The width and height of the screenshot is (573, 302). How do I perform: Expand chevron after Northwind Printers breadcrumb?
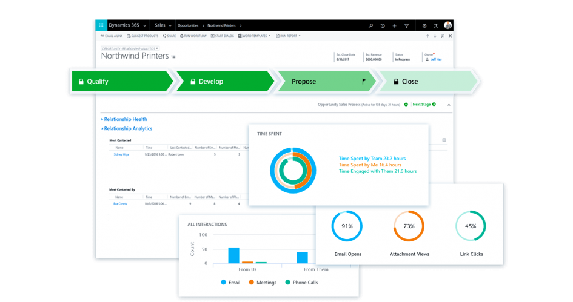tap(241, 25)
